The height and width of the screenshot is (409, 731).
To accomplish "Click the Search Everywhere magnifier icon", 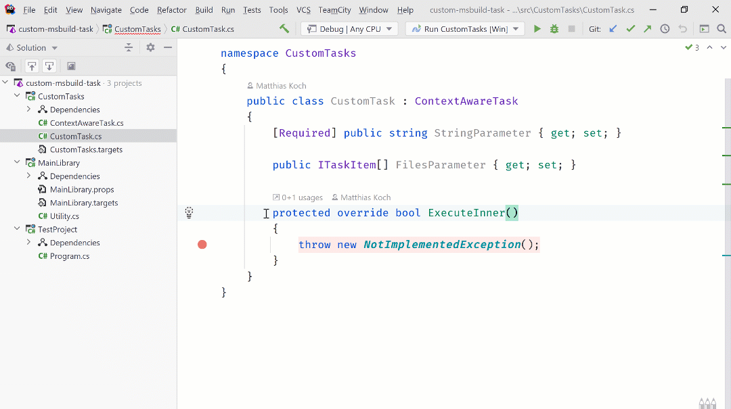I will coord(722,29).
